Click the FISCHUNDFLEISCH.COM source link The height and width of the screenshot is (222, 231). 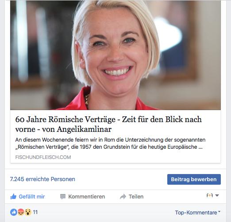43,157
